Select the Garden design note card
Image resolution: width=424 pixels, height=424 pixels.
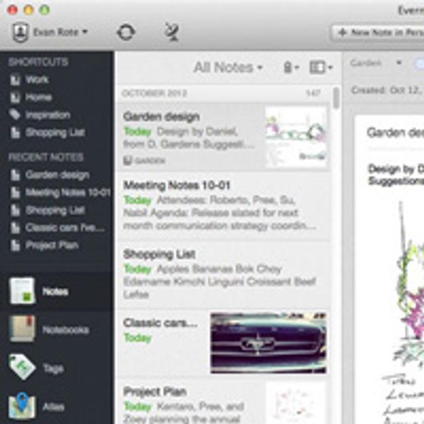point(223,136)
